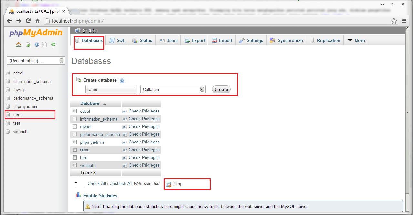413x215 pixels.
Task: Check the test database checkbox
Action: [x=75, y=158]
